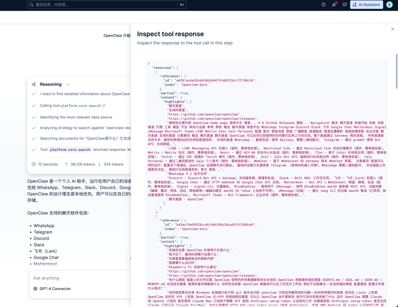Select the 'Identifying the most relevant data source' step
Viewport: 398px width, 307px height.
pyautogui.click(x=76, y=117)
